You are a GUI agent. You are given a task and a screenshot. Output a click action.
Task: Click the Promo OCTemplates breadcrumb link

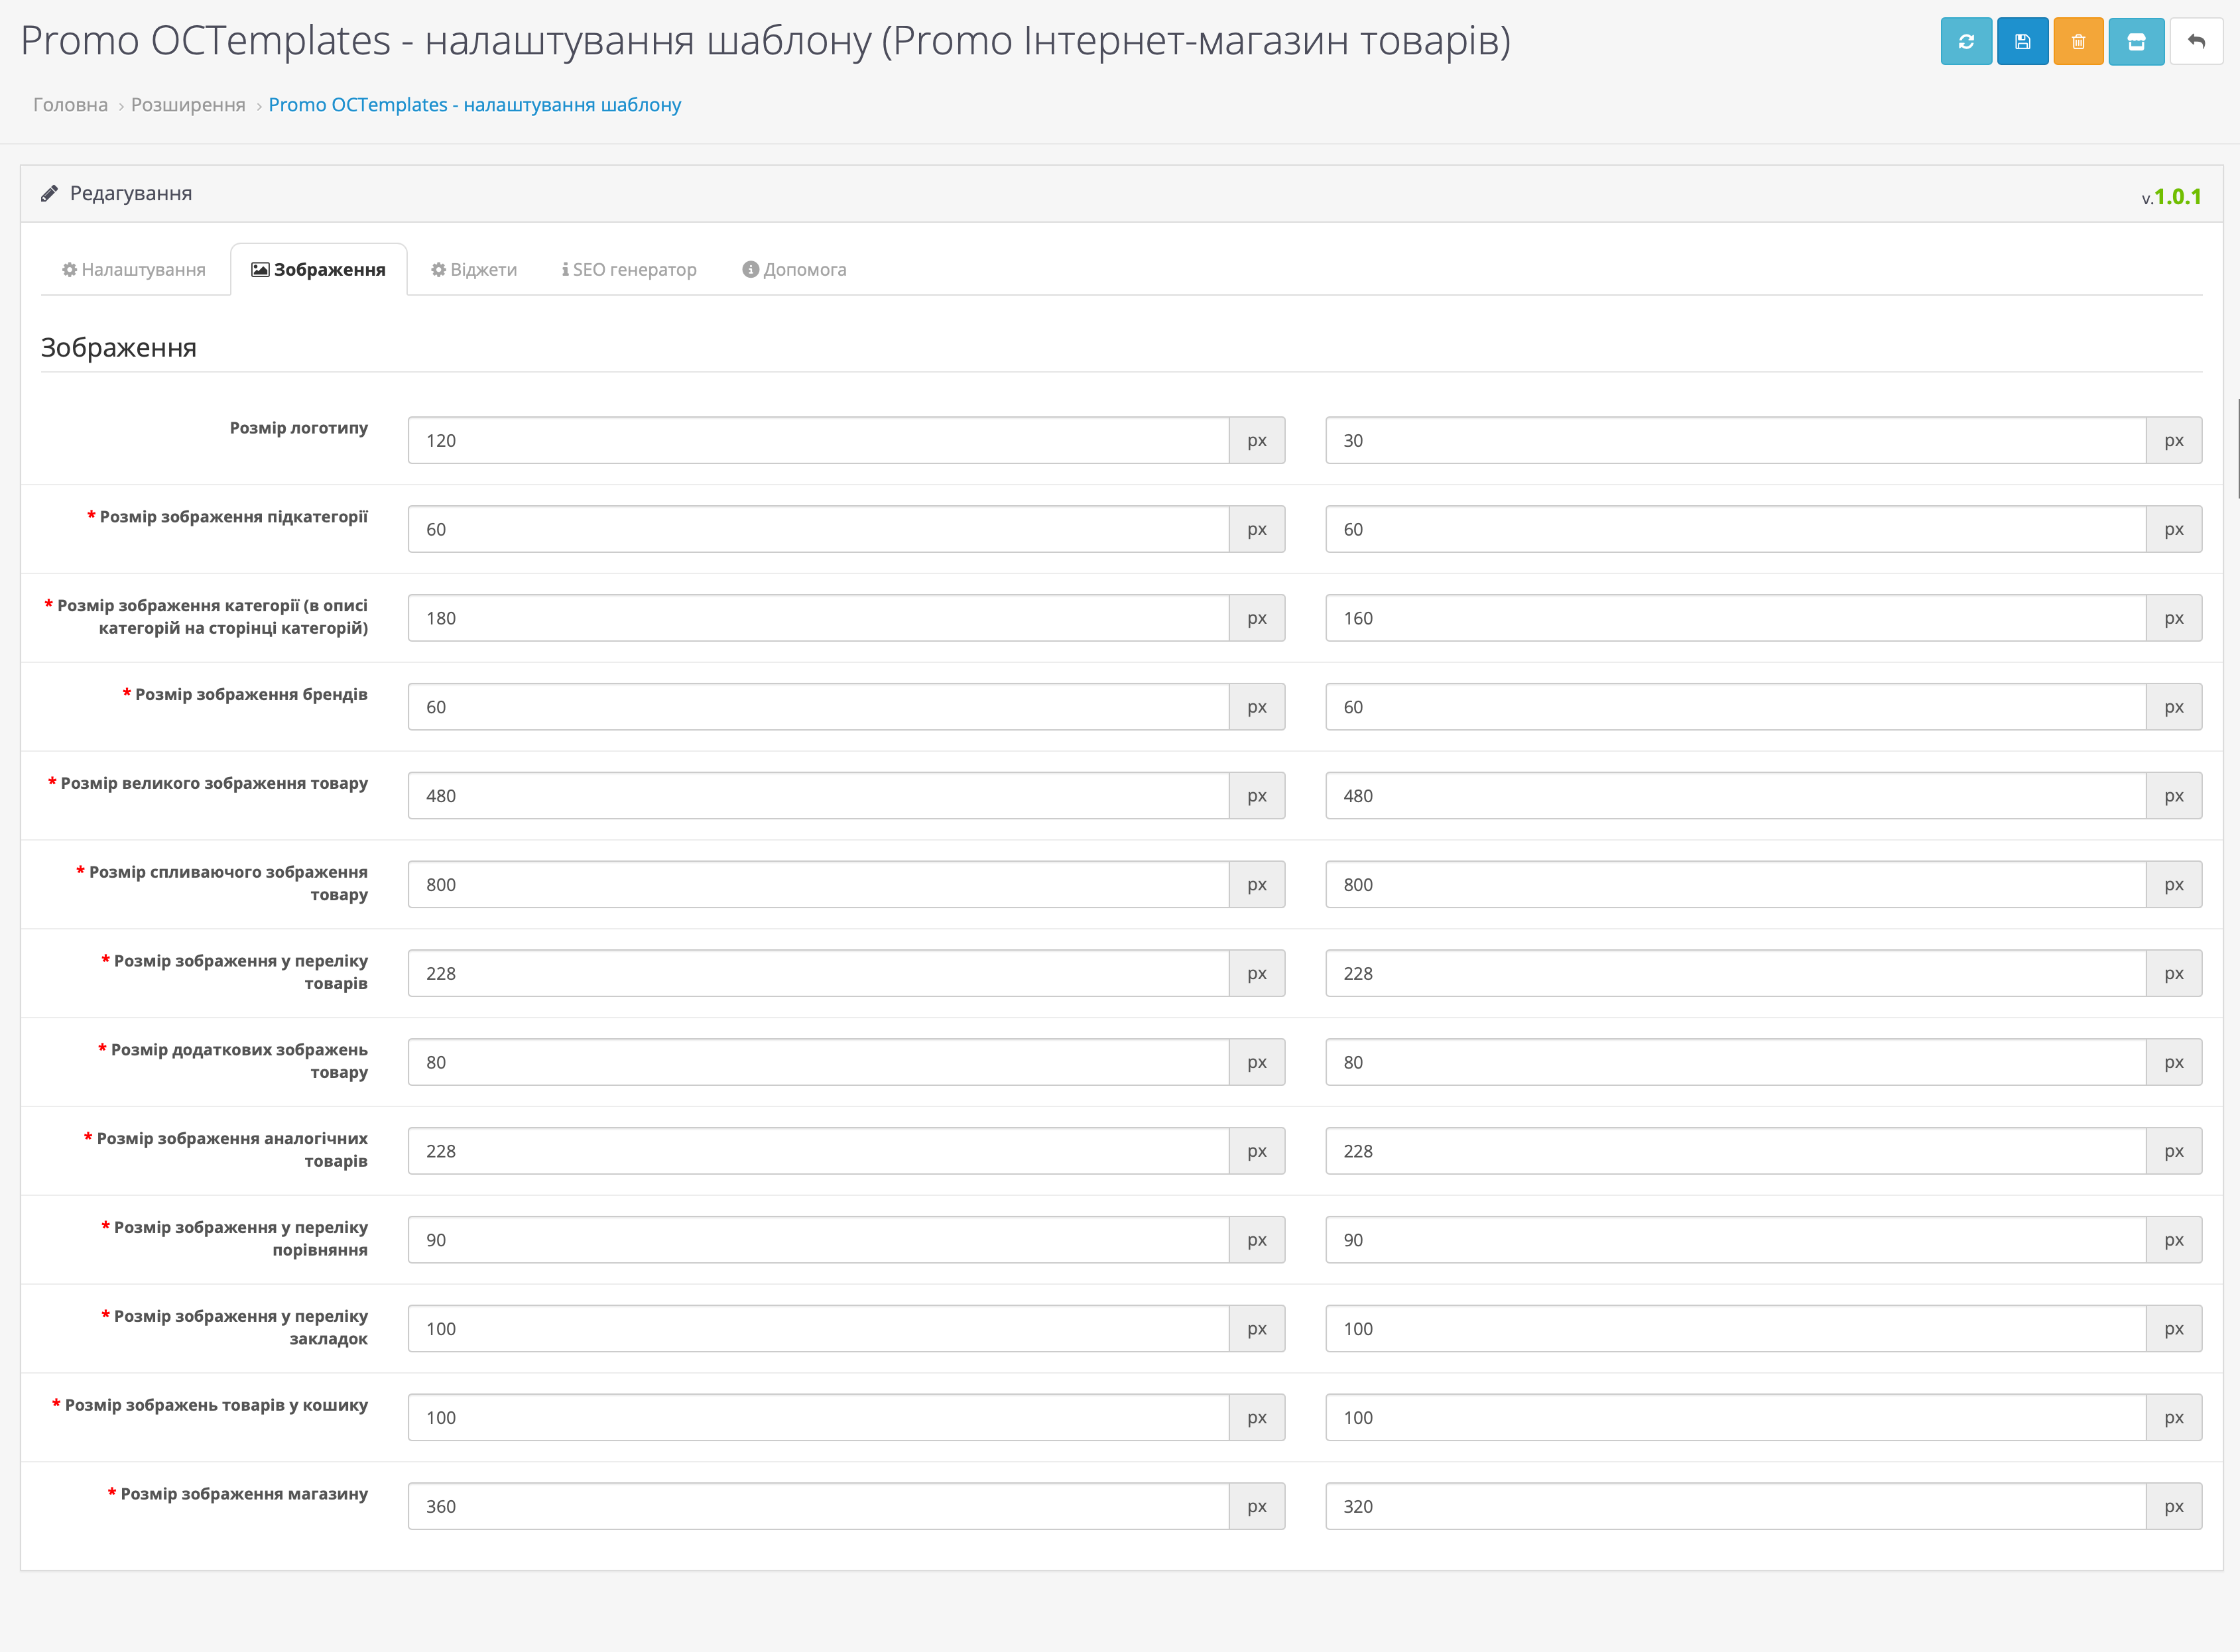474,105
